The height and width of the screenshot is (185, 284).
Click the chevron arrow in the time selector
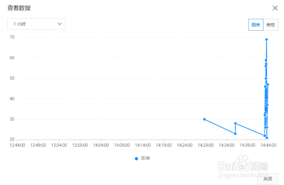pyautogui.click(x=59, y=24)
